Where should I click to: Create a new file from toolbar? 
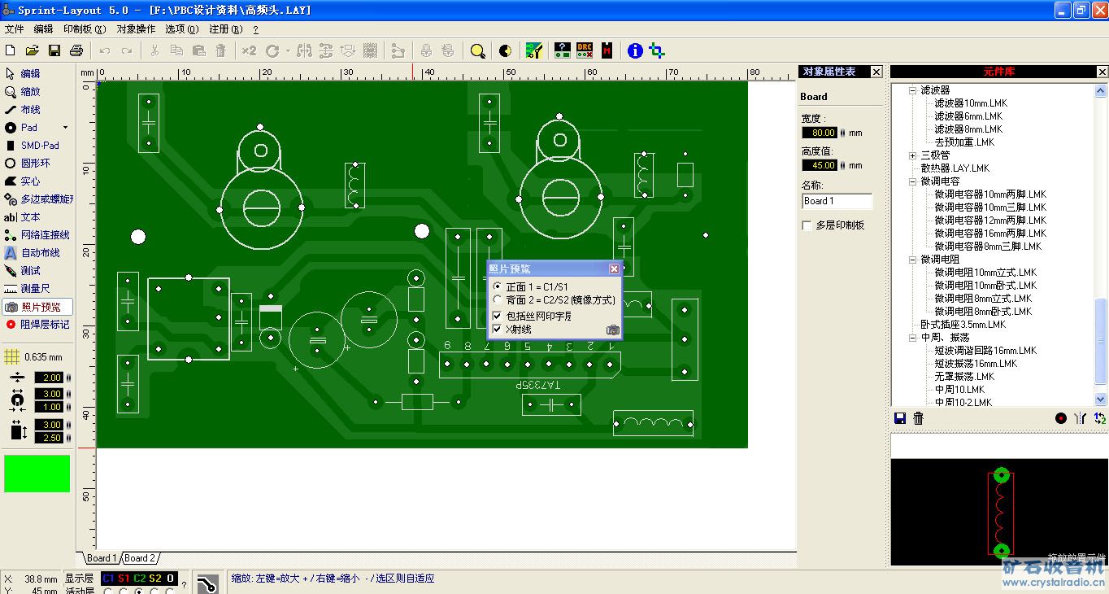point(11,50)
